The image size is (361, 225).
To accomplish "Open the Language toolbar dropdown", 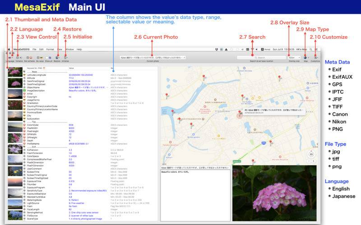I will coord(11,58).
